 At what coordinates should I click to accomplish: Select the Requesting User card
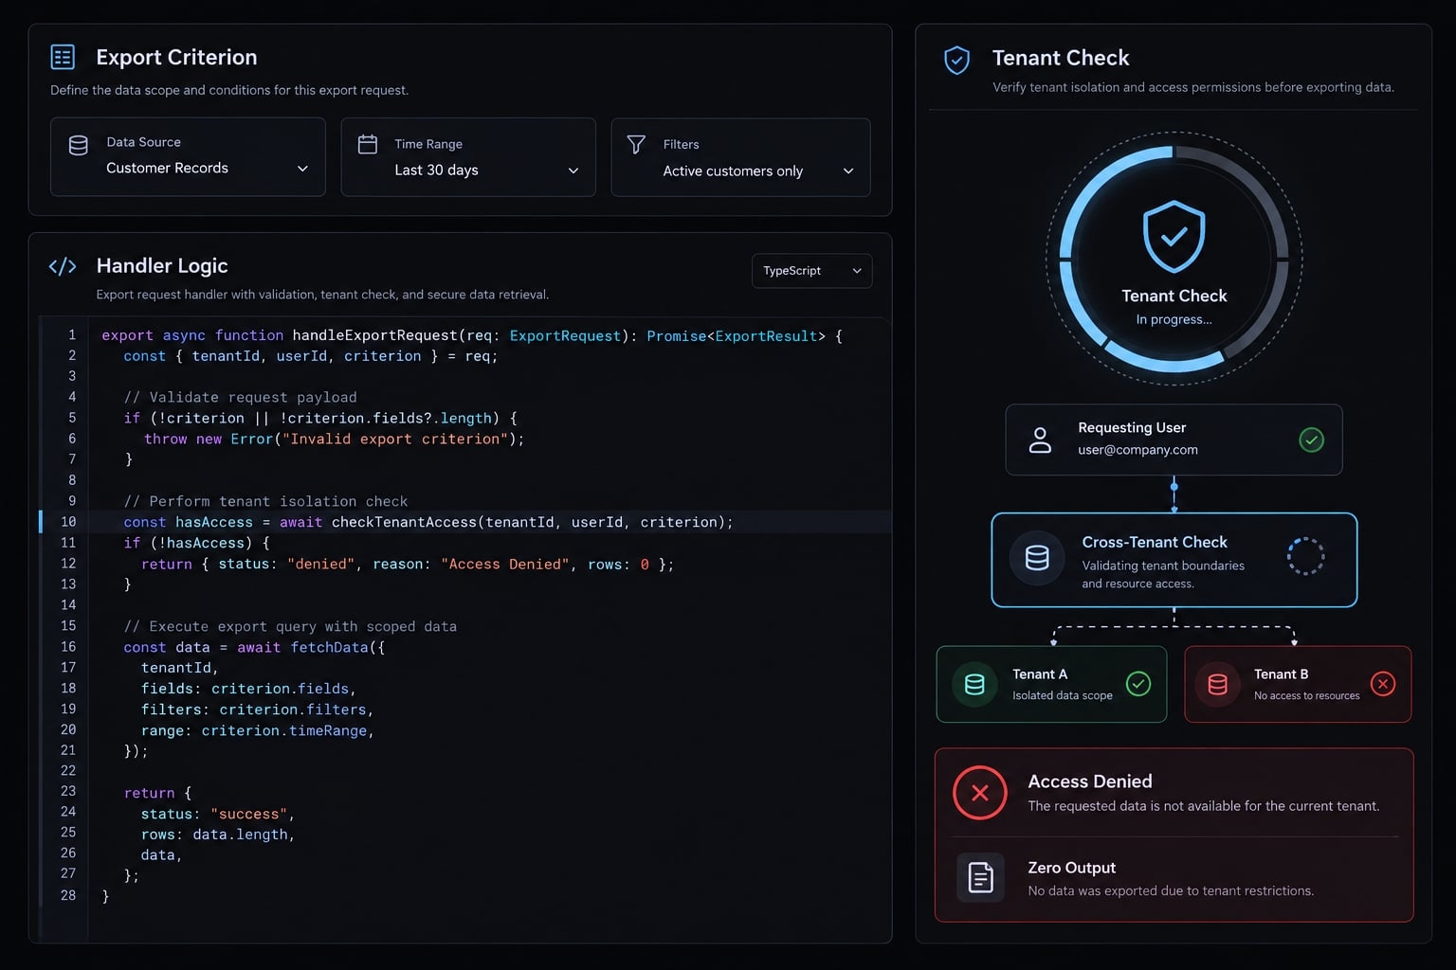coord(1174,440)
